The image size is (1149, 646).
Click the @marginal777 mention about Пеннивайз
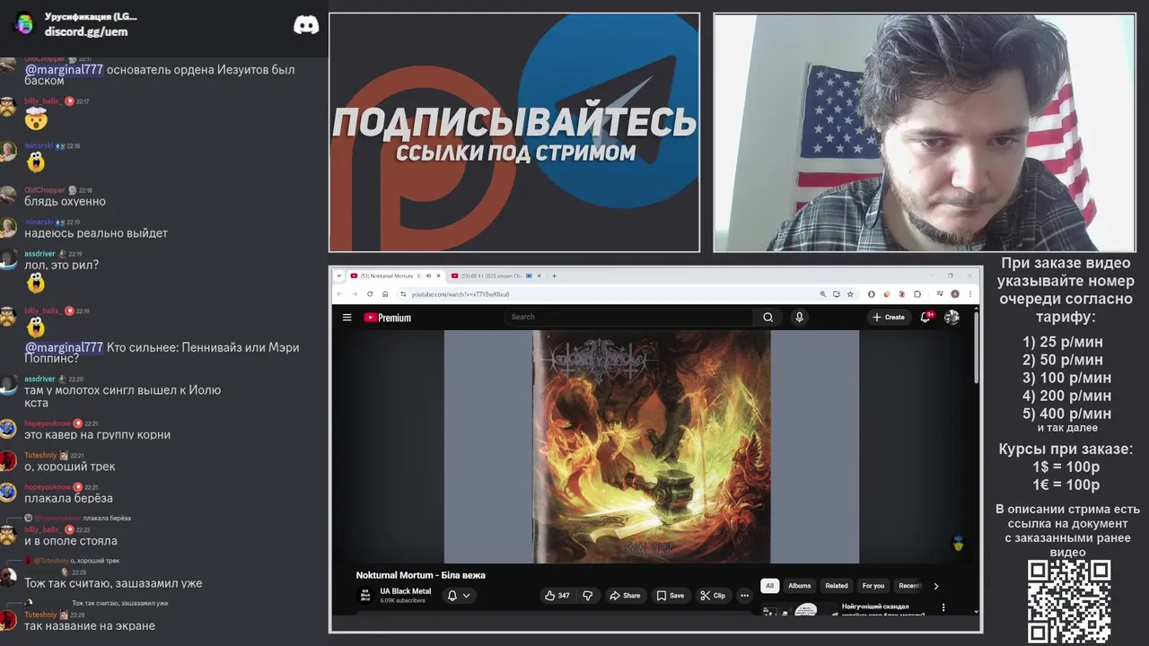(64, 347)
